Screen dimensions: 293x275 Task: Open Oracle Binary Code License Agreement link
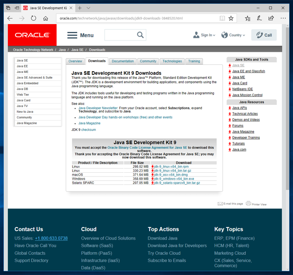[147, 148]
